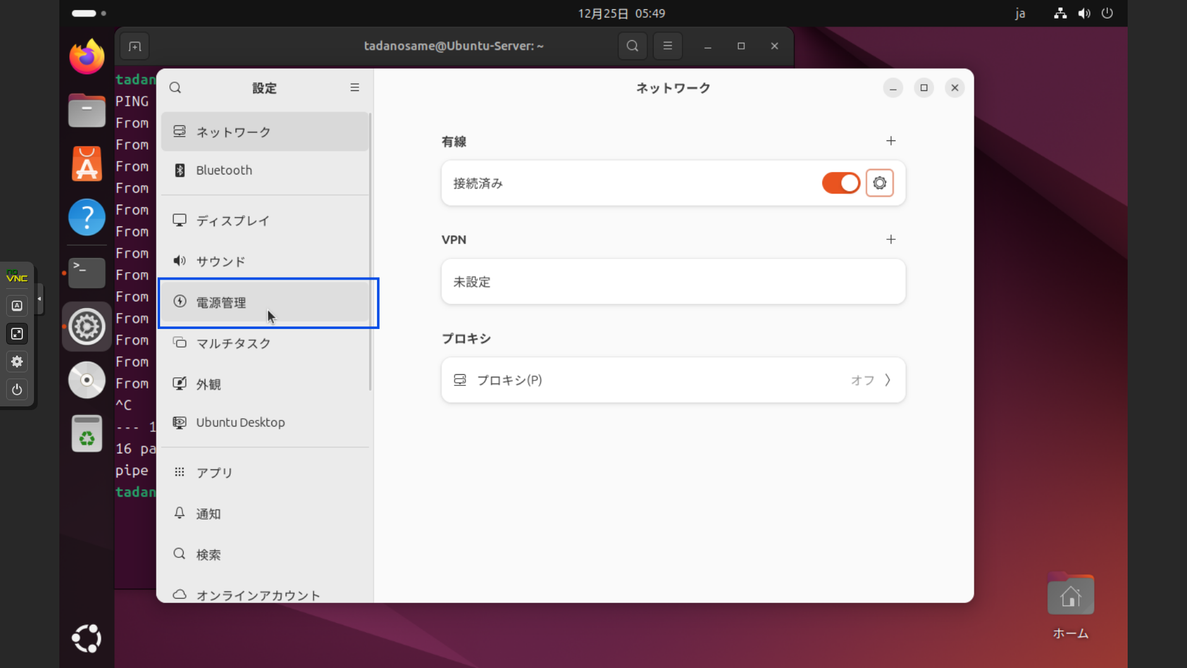Add a new VPN connection

pyautogui.click(x=890, y=239)
